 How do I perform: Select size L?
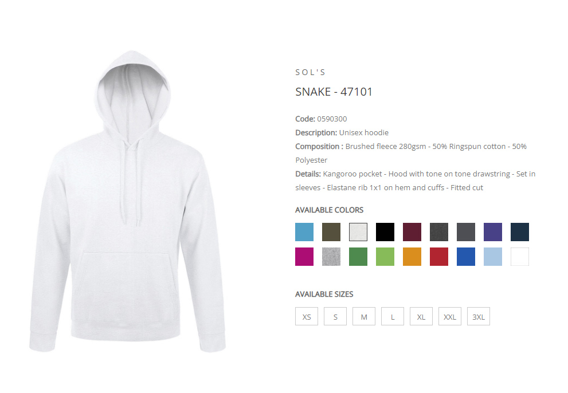pos(392,316)
